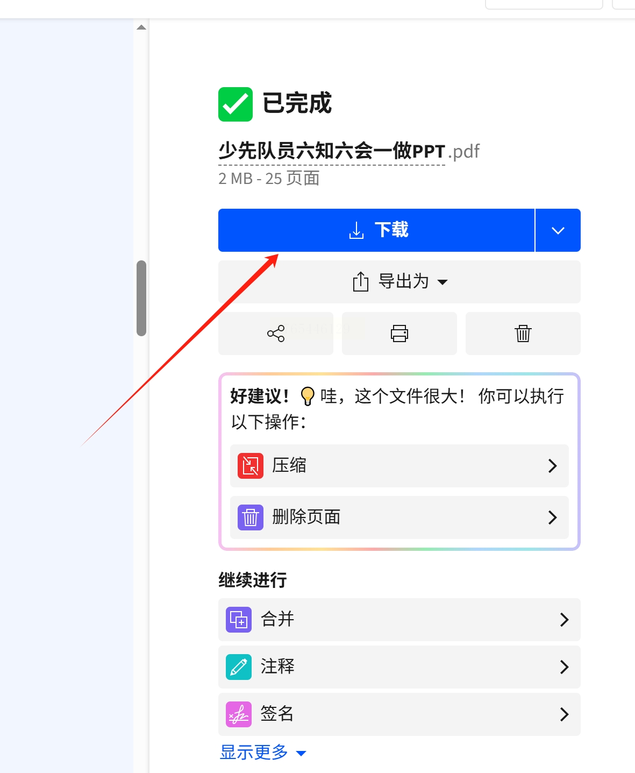
Task: Click the share icon button
Action: coord(276,334)
